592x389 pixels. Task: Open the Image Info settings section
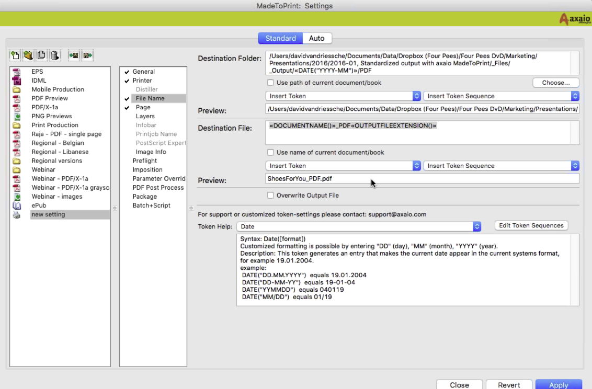point(151,152)
